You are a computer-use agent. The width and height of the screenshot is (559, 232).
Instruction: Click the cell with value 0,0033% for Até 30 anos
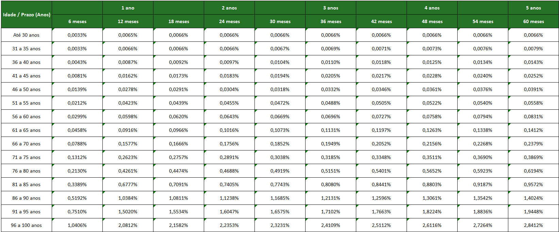[77, 35]
